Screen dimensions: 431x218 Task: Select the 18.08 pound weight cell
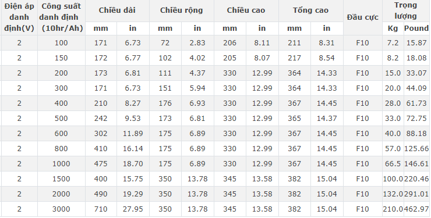(416, 58)
